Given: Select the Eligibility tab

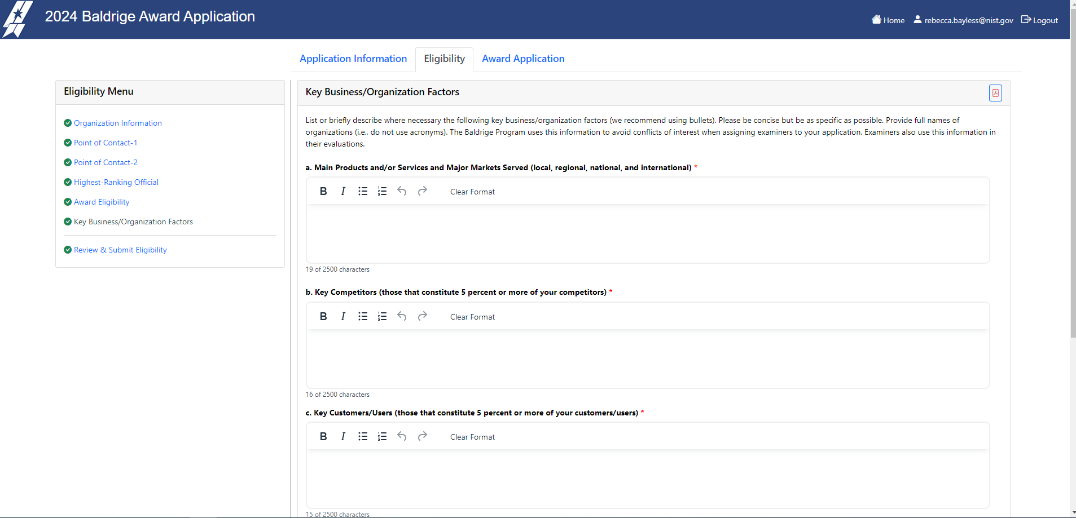Looking at the screenshot, I should 445,59.
